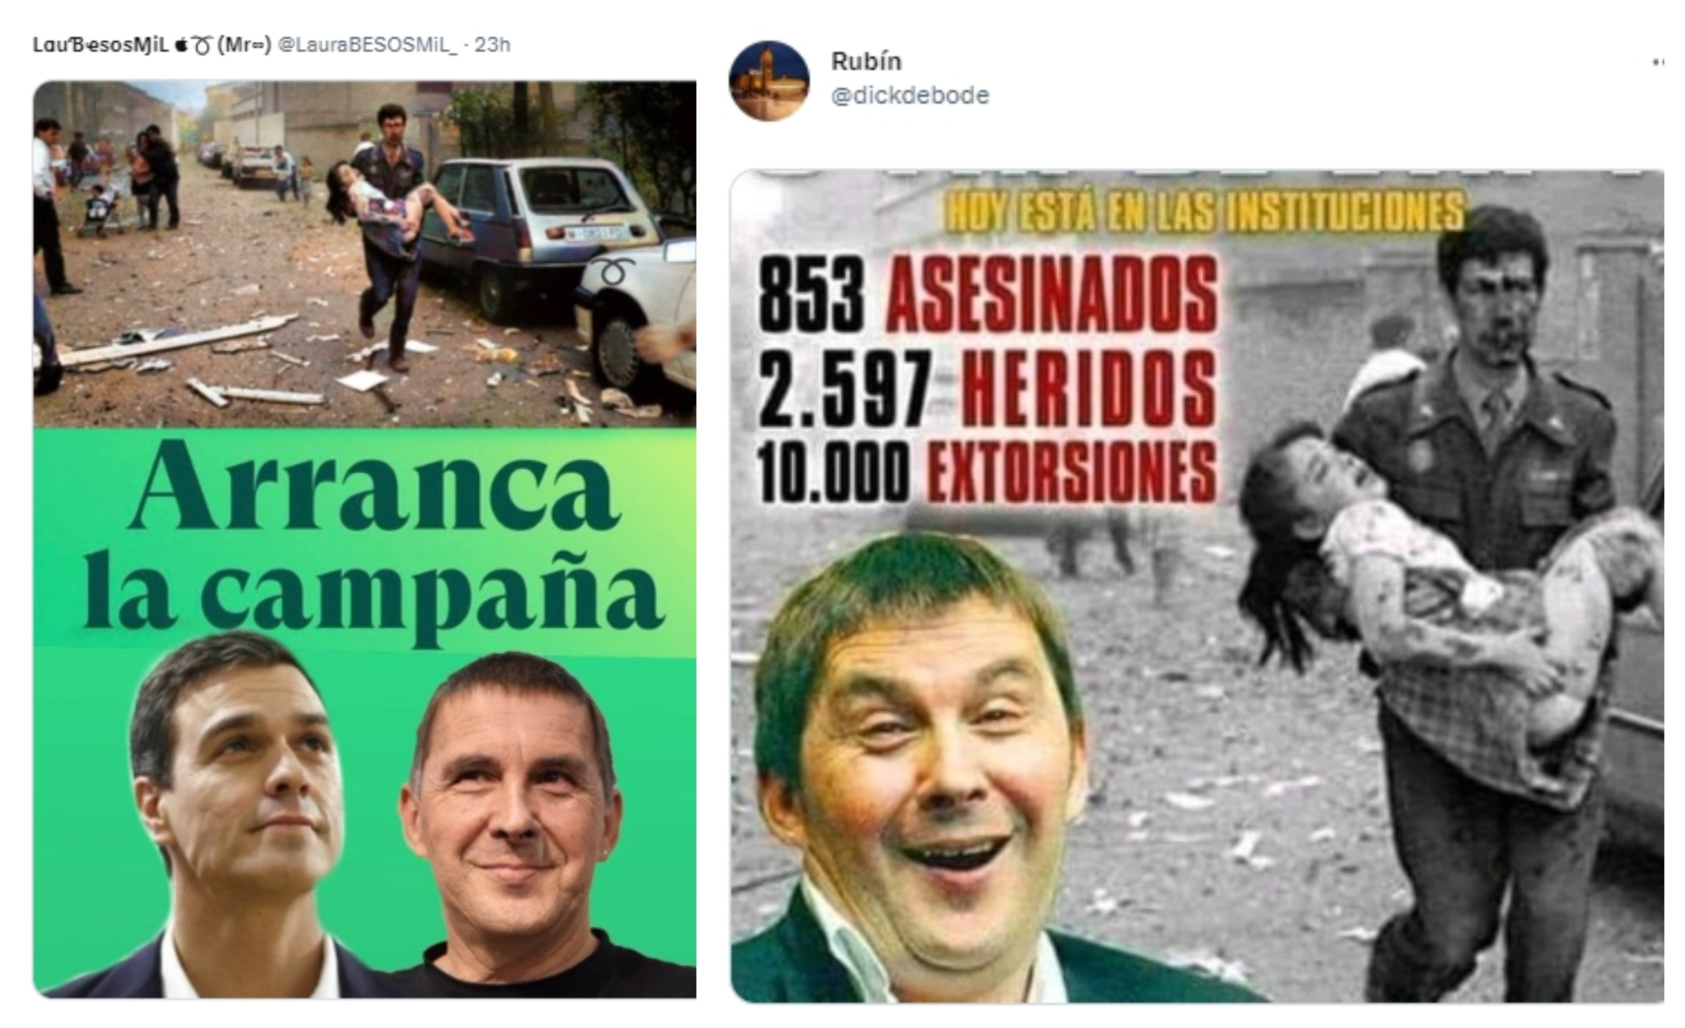
Task: Click Rubín's round profile avatar
Action: point(769,81)
